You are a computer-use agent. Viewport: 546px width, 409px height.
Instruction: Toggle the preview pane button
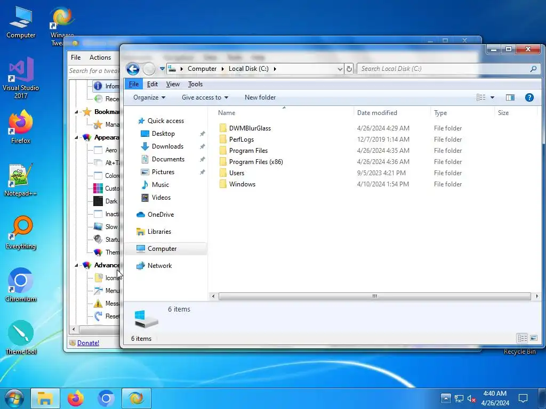pyautogui.click(x=510, y=98)
